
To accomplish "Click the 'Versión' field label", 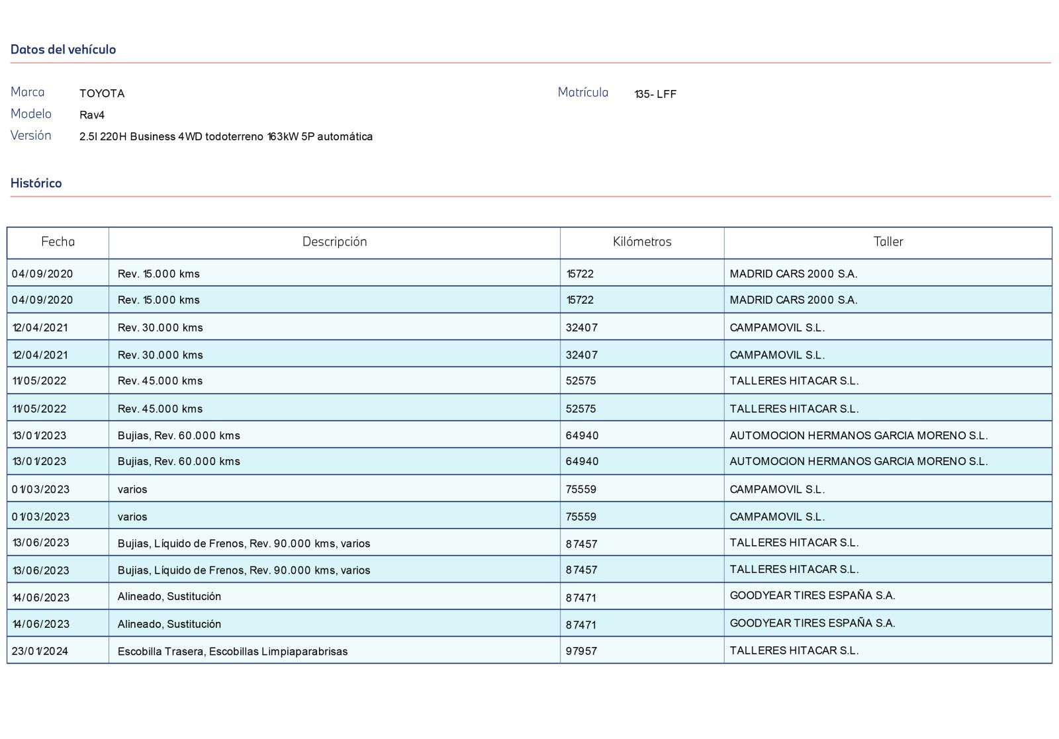I will click(31, 136).
